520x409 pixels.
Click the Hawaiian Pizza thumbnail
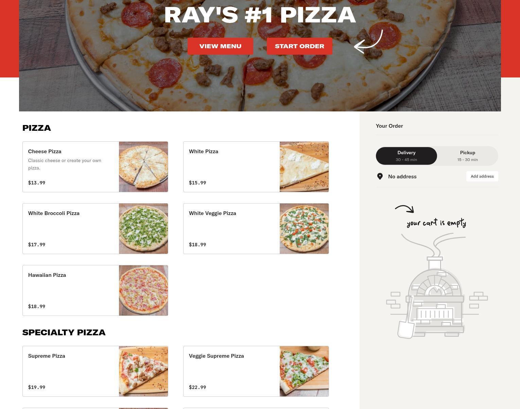click(x=143, y=290)
